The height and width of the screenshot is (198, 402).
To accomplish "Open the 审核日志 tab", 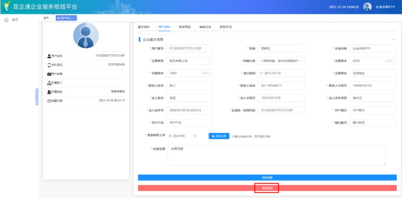I will pyautogui.click(x=205, y=27).
